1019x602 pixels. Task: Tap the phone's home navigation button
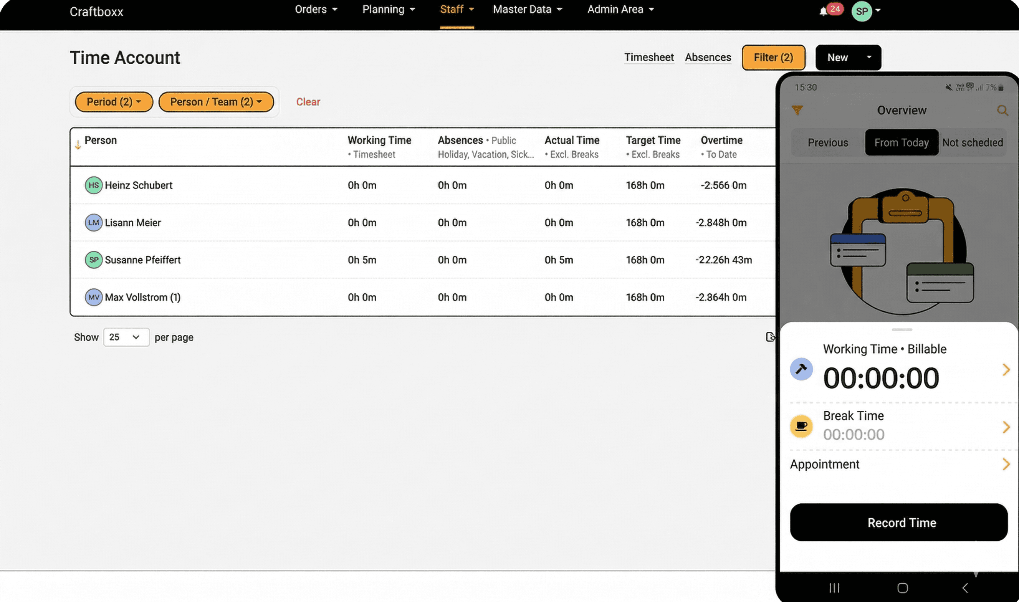pos(903,588)
